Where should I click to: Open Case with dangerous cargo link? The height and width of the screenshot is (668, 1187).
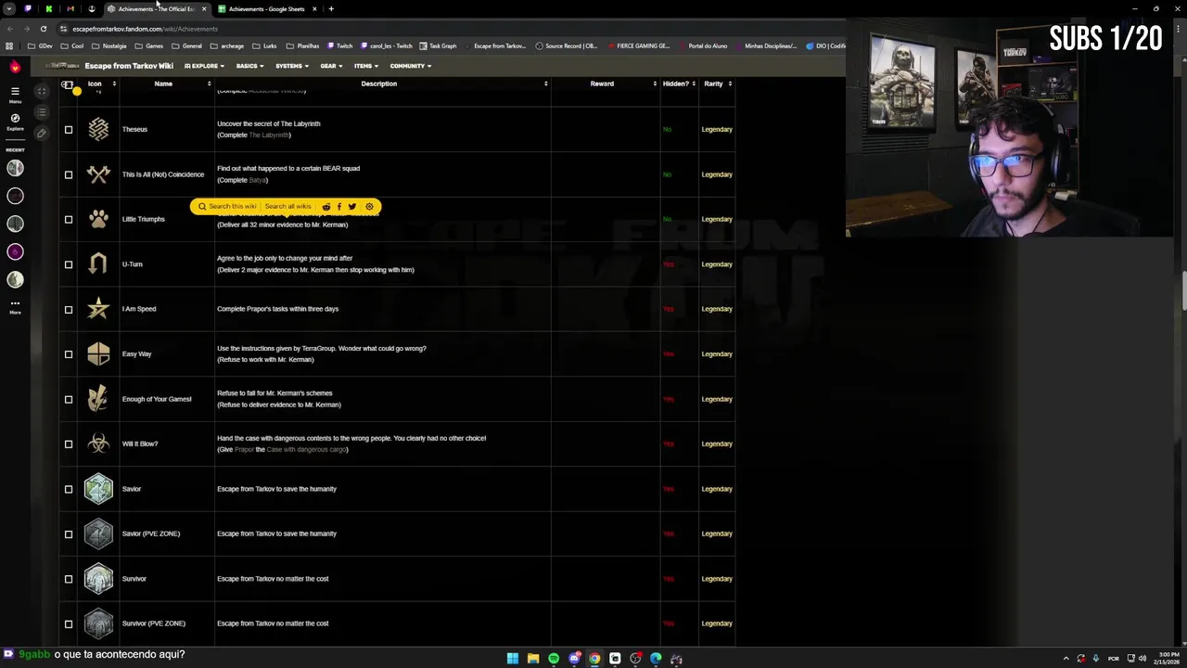306,449
